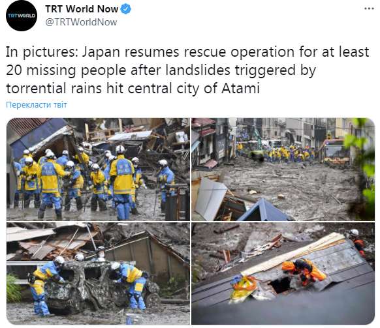Click the Перекласти твіт translate link
380x328 pixels.
point(37,105)
